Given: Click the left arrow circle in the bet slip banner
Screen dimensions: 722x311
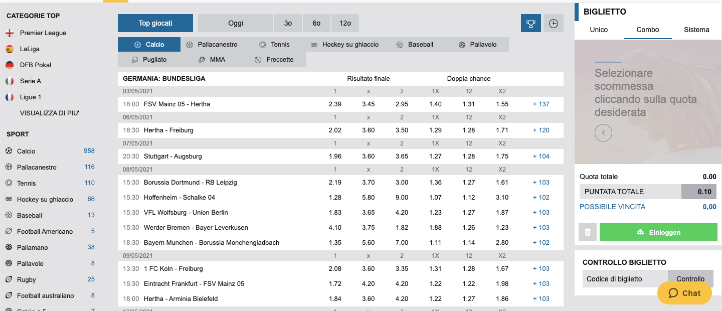Looking at the screenshot, I should tap(604, 133).
